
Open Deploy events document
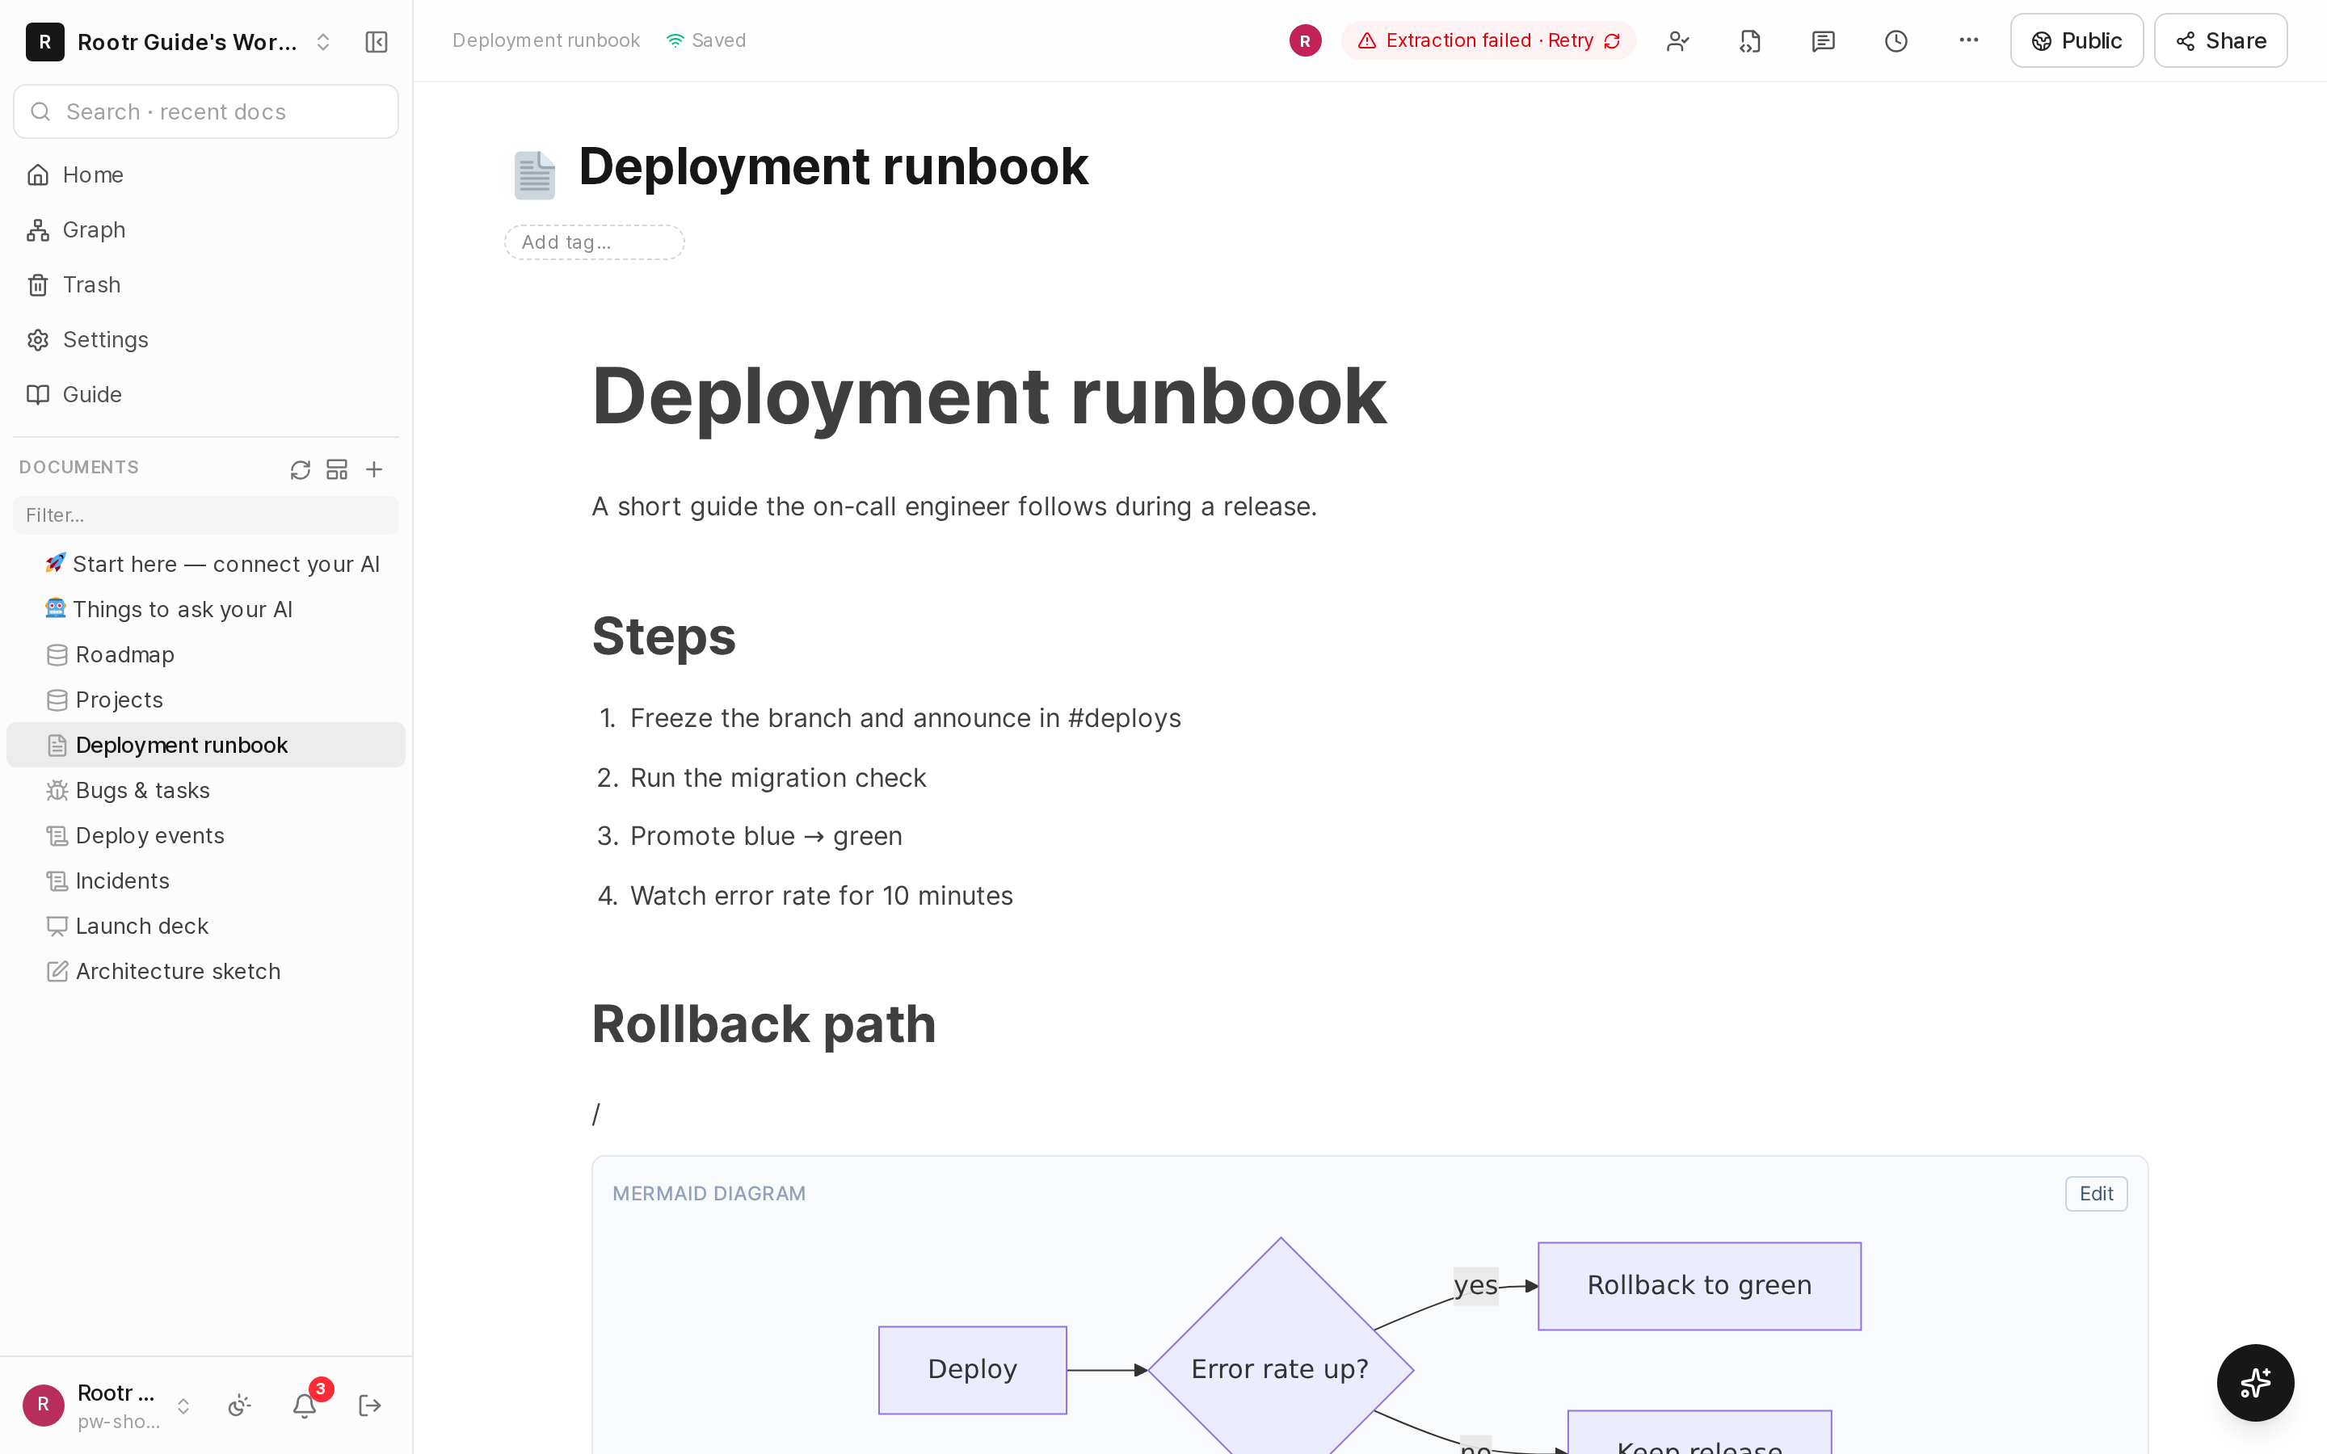(x=206, y=834)
